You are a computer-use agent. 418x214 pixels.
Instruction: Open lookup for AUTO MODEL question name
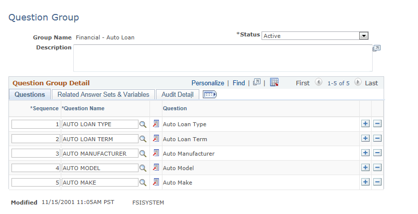[143, 168]
